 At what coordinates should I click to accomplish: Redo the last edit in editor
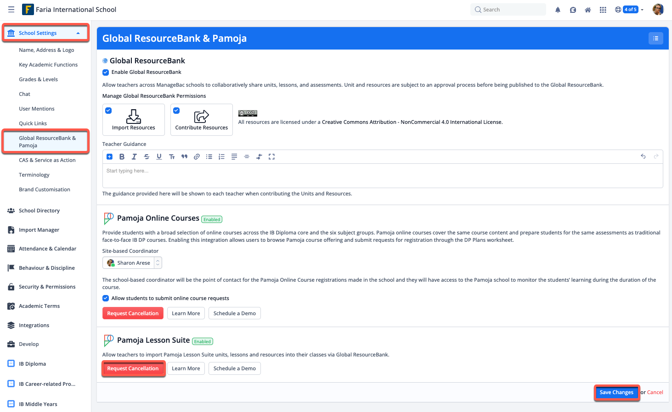tap(656, 156)
